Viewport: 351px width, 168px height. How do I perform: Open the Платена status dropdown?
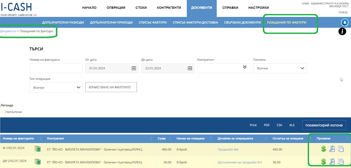280,68
